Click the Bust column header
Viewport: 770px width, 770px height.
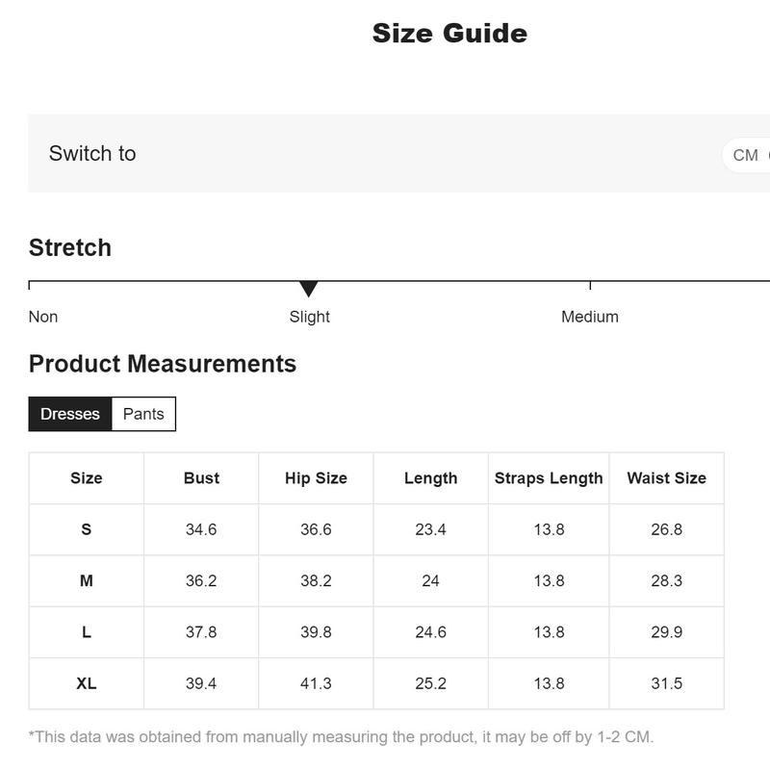201,477
